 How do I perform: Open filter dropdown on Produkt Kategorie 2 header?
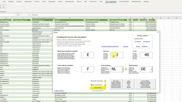click(x=54, y=20)
